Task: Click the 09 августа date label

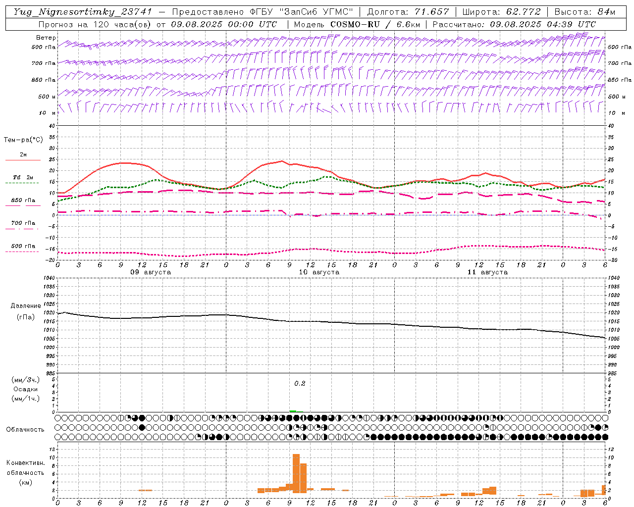Action: (151, 272)
